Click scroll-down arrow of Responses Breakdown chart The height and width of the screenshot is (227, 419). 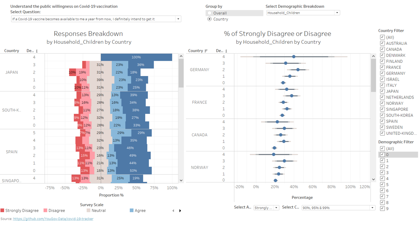click(x=181, y=180)
